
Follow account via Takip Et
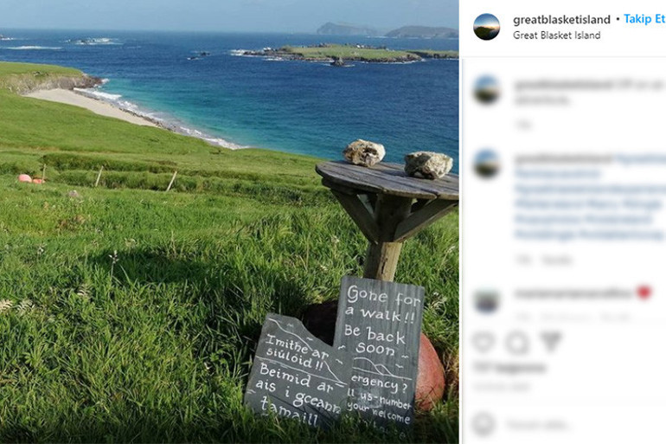coord(644,19)
